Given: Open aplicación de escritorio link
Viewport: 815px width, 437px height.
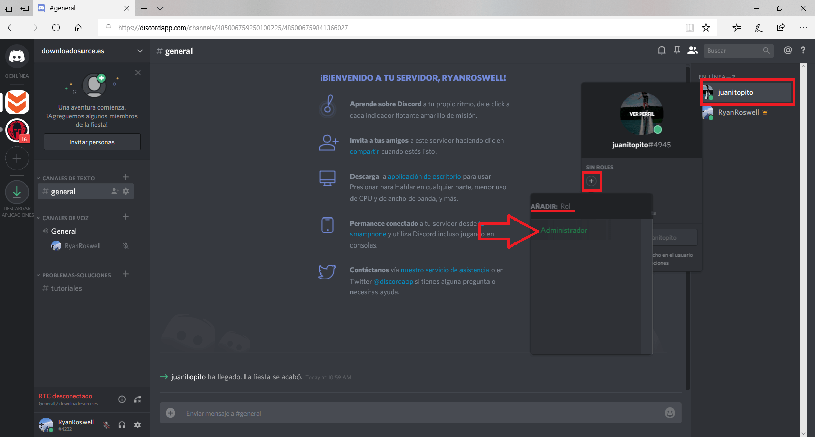Looking at the screenshot, I should pyautogui.click(x=424, y=176).
